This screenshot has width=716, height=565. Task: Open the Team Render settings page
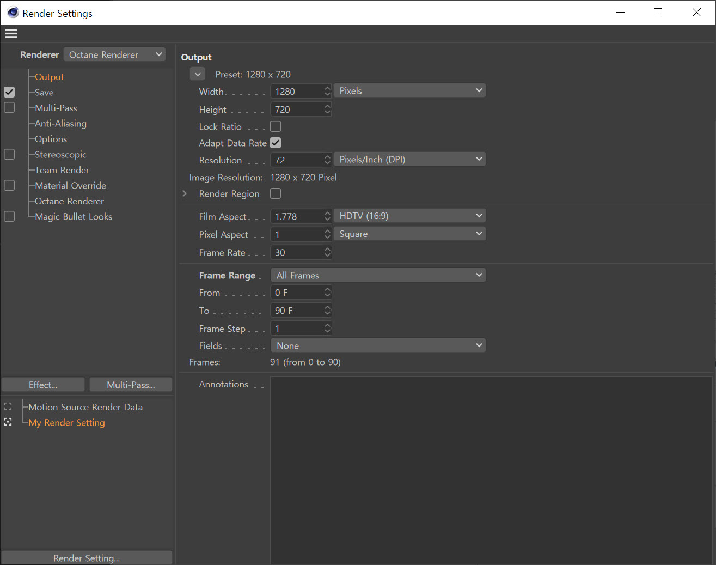(x=62, y=170)
